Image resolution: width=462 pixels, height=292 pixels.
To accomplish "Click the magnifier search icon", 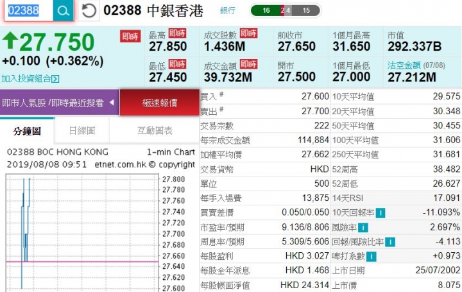I will (x=63, y=11).
